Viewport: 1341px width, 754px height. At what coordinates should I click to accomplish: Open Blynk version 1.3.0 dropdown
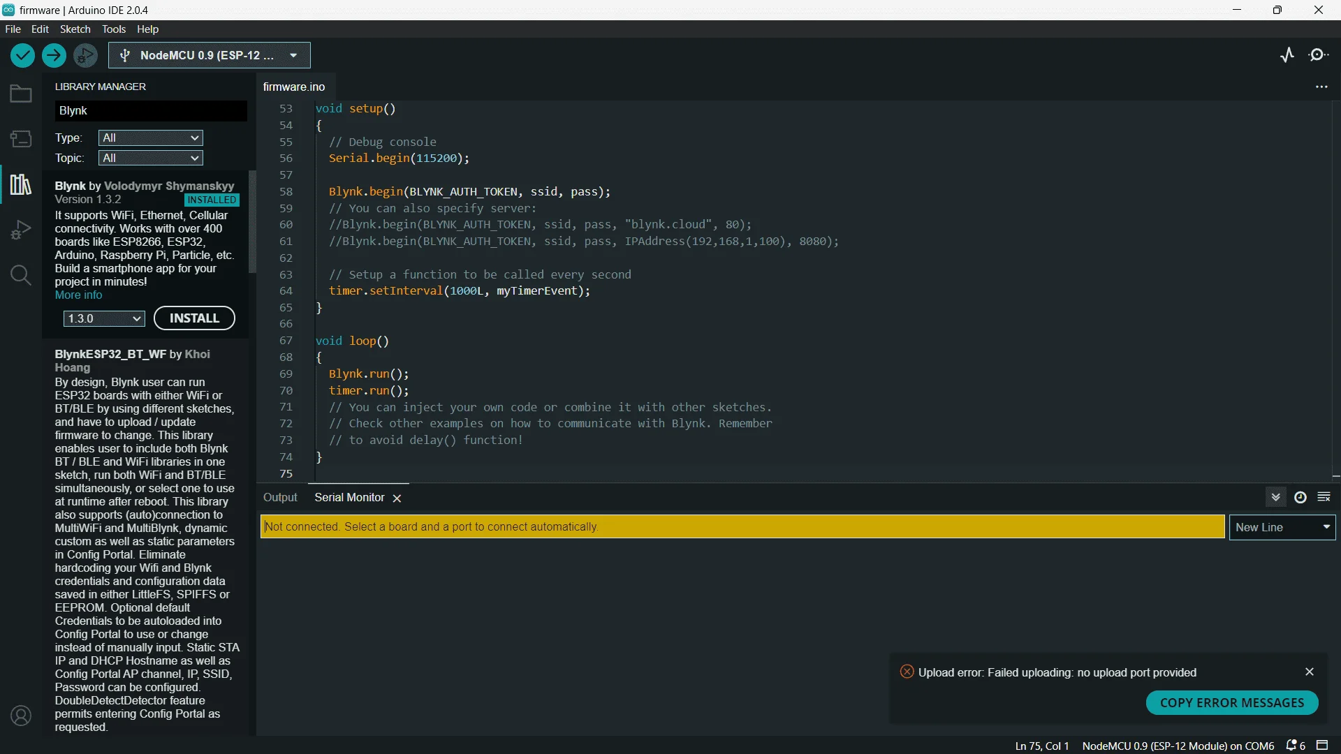[x=104, y=318]
